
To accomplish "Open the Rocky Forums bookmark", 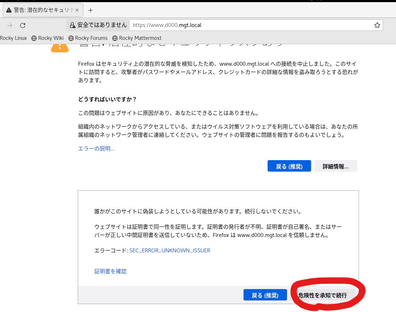I will pos(88,38).
